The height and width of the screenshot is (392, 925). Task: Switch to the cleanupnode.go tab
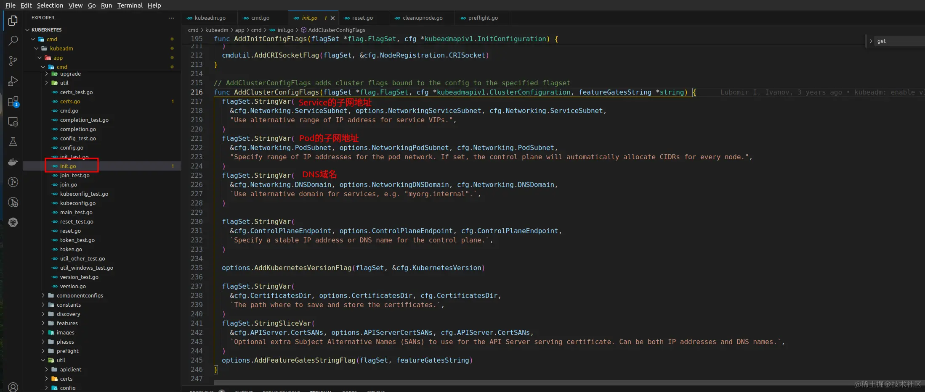[x=422, y=18]
